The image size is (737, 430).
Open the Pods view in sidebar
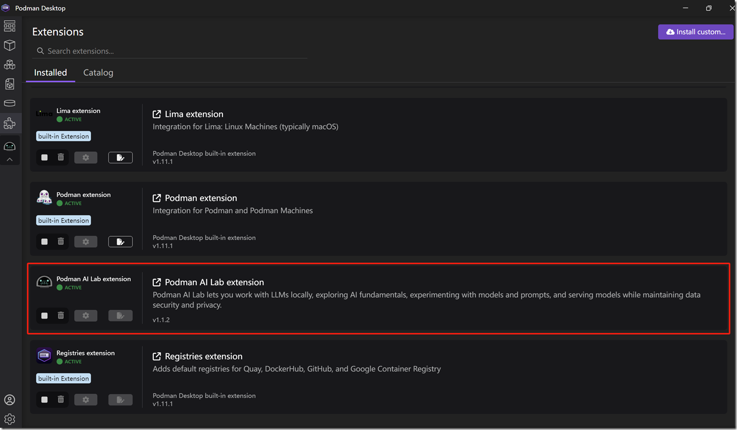tap(9, 65)
